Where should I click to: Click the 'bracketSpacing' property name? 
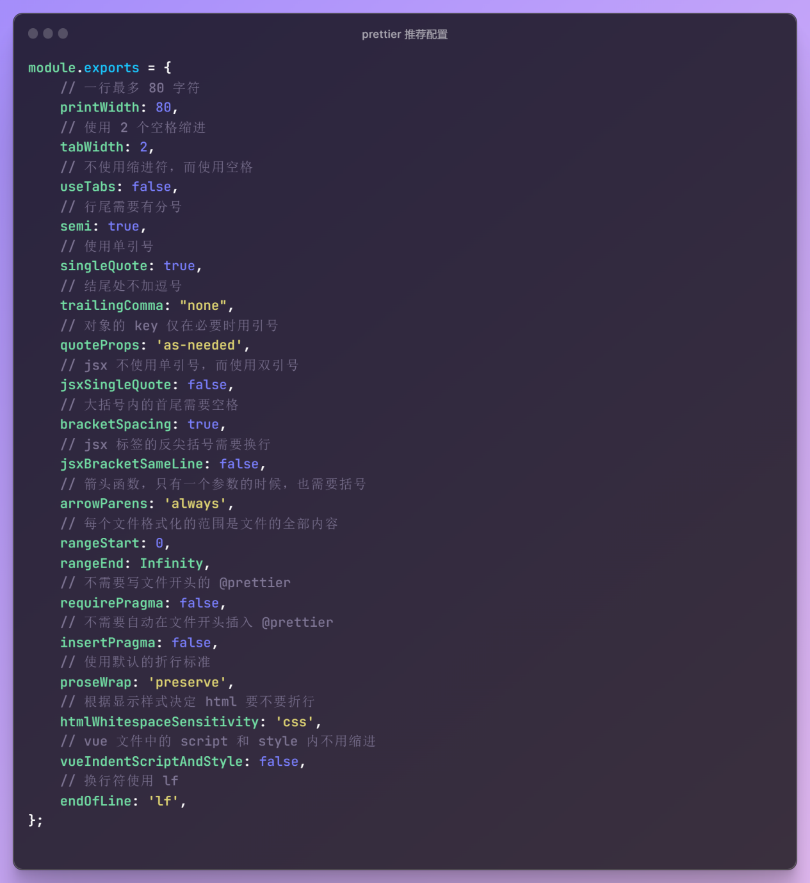(x=116, y=425)
